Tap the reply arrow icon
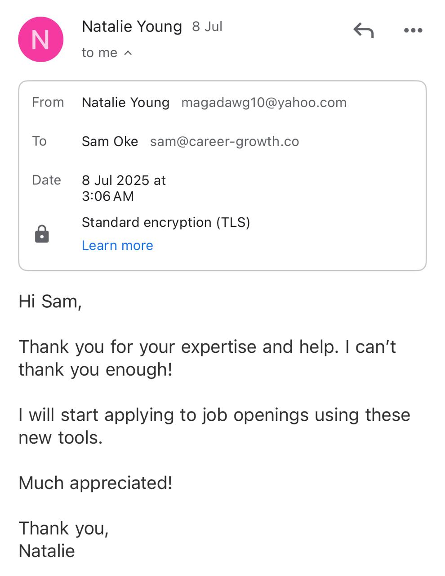 (364, 31)
